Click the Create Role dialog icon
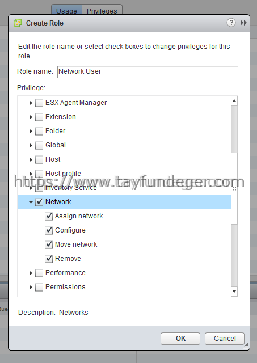 18,23
